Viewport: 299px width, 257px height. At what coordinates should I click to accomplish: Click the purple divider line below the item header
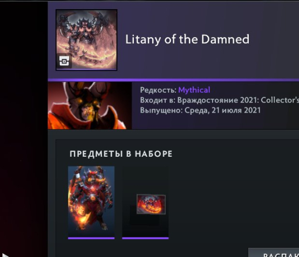click(x=173, y=80)
